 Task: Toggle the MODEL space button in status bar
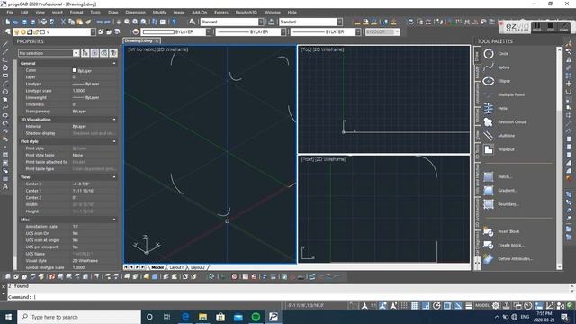[482, 306]
